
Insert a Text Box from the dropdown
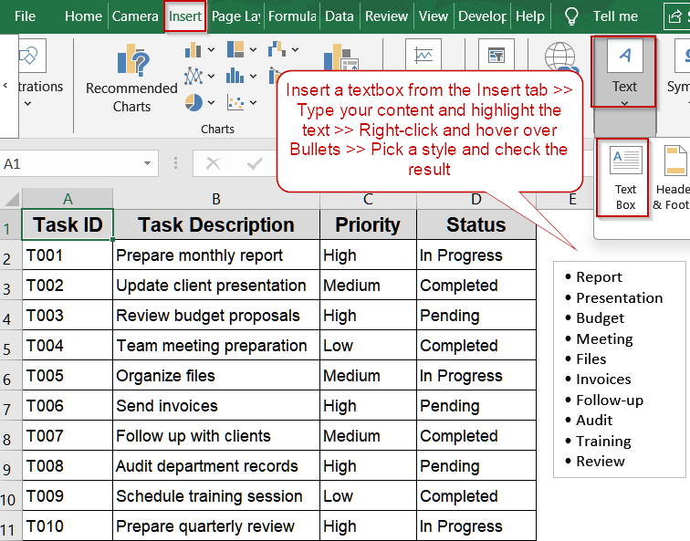(625, 177)
